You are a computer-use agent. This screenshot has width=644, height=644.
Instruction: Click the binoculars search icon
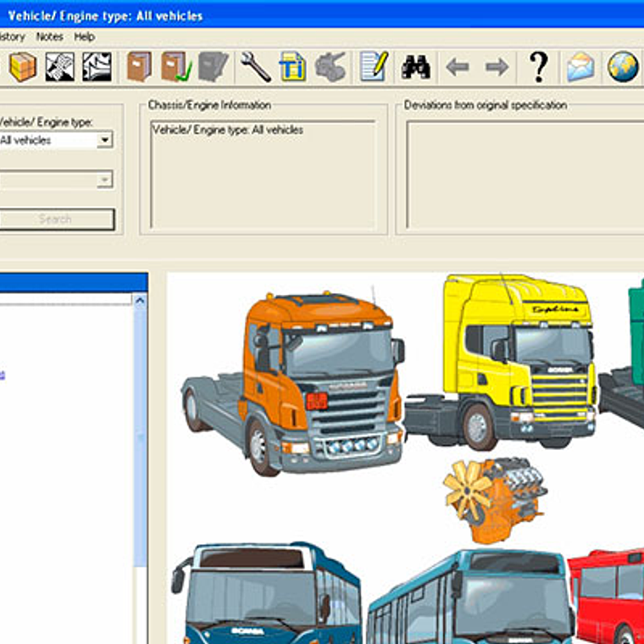pyautogui.click(x=416, y=67)
